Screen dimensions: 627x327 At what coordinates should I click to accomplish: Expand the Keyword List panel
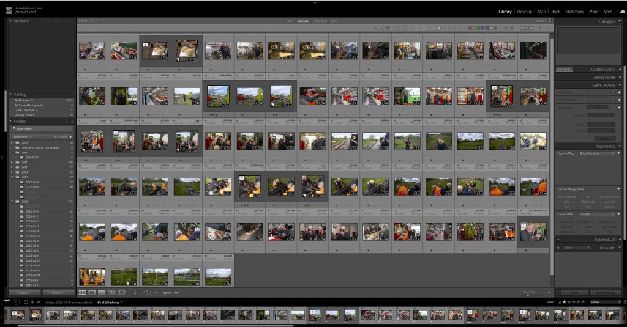(x=605, y=240)
